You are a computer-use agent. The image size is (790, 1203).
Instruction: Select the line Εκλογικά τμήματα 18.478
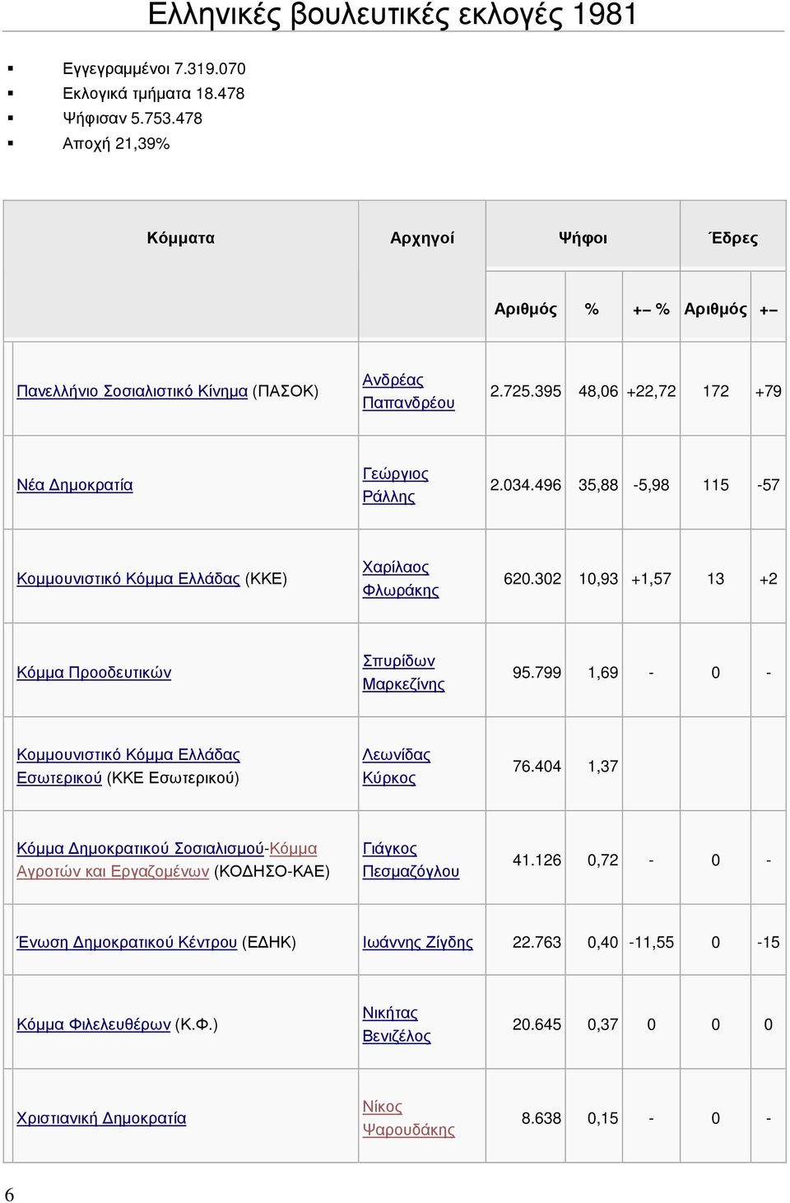[153, 94]
